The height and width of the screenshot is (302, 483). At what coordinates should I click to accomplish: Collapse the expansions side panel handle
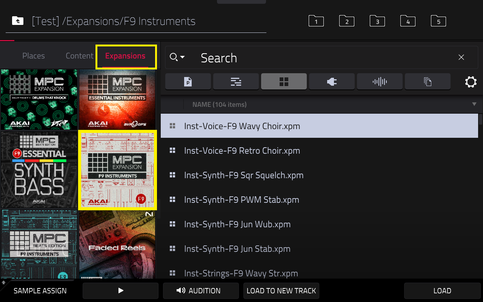tap(159, 209)
